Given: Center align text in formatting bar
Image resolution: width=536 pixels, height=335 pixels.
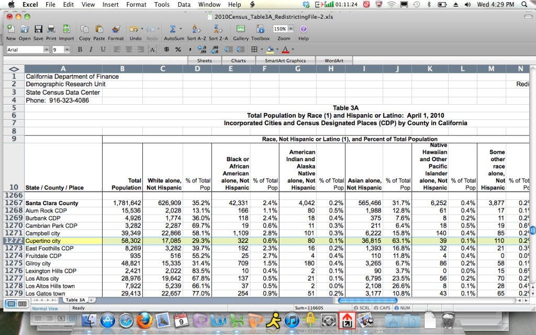Looking at the screenshot, I should [x=129, y=50].
